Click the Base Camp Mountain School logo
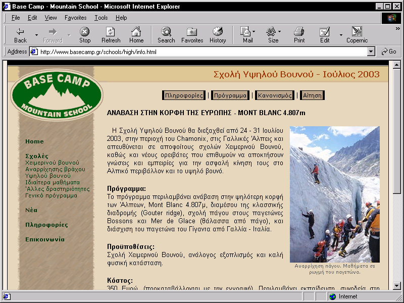The width and height of the screenshot is (404, 303). pyautogui.click(x=57, y=94)
